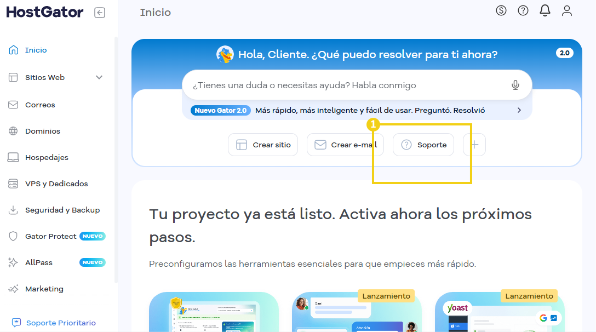
Task: Click the microphone icon in the search box
Action: tap(515, 85)
